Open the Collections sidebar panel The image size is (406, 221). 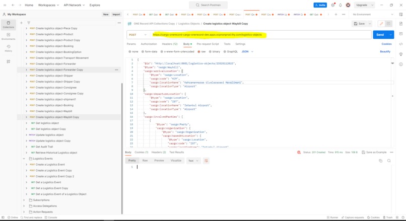(x=8, y=25)
